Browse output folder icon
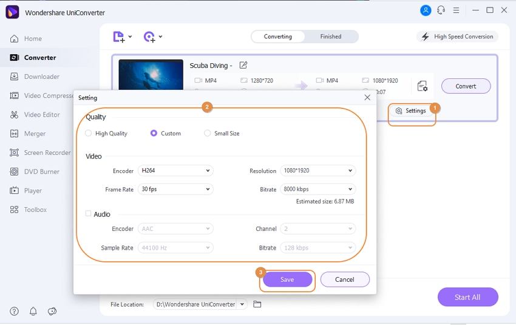 [x=257, y=304]
